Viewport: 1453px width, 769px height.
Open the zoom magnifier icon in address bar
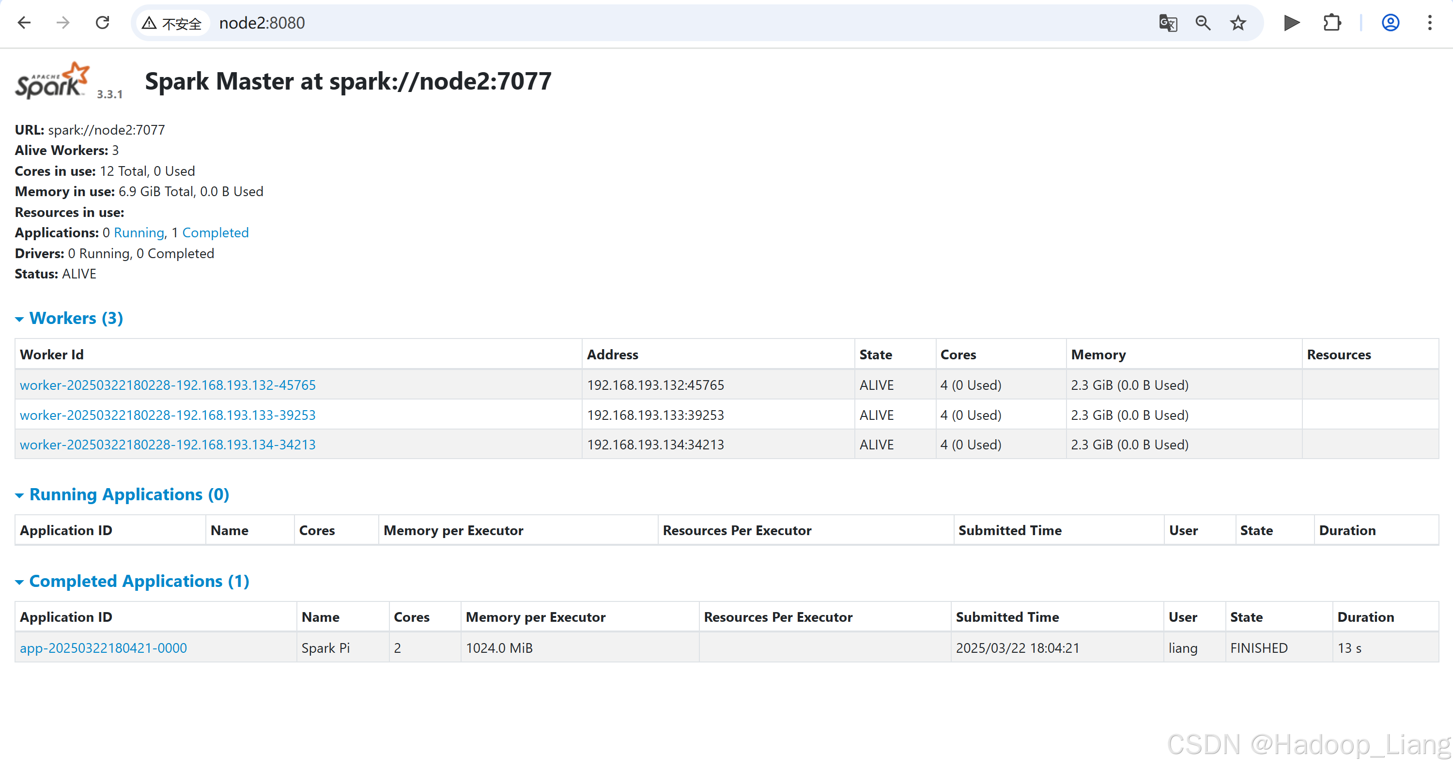[1203, 23]
